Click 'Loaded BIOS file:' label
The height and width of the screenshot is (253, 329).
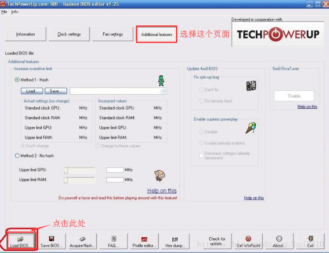19,53
